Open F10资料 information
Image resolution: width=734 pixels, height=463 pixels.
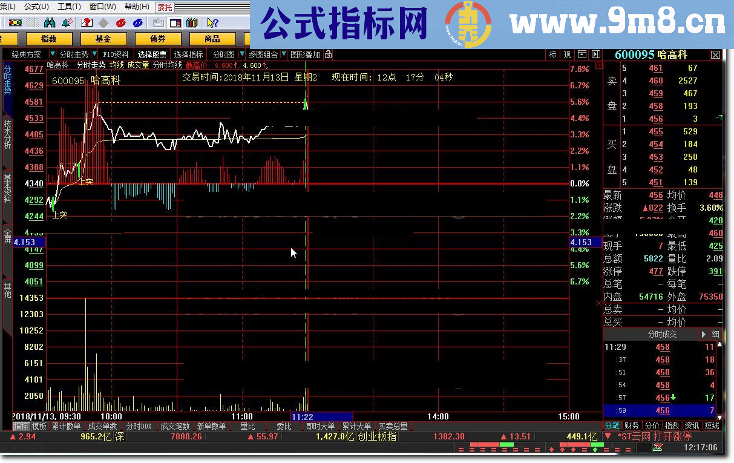pos(116,54)
